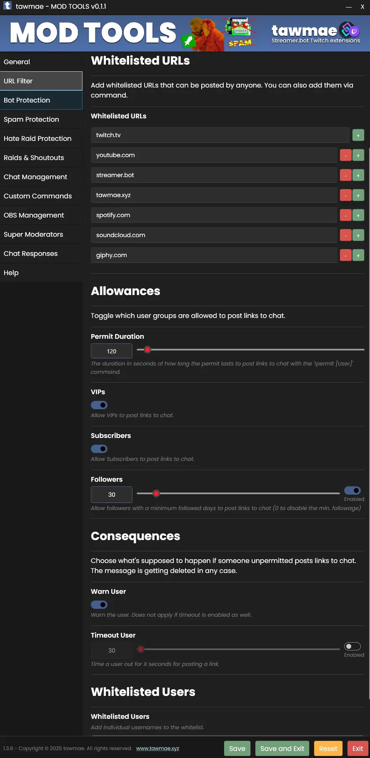Remove giphy.com from the whitelist
The width and height of the screenshot is (370, 758).
coord(346,255)
